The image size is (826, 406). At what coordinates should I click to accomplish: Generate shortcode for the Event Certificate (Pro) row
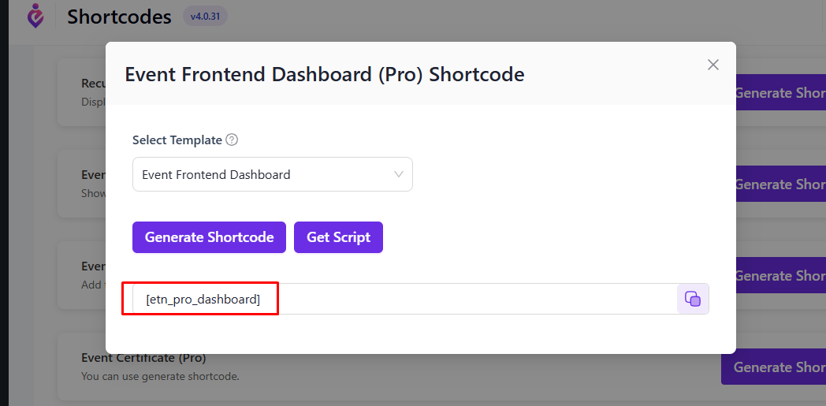coord(773,367)
